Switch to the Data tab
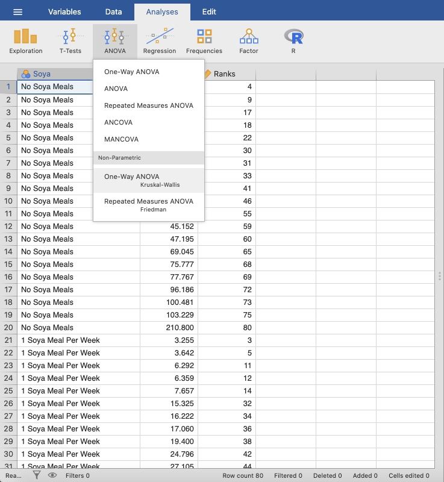Image resolution: width=444 pixels, height=482 pixels. [x=113, y=11]
